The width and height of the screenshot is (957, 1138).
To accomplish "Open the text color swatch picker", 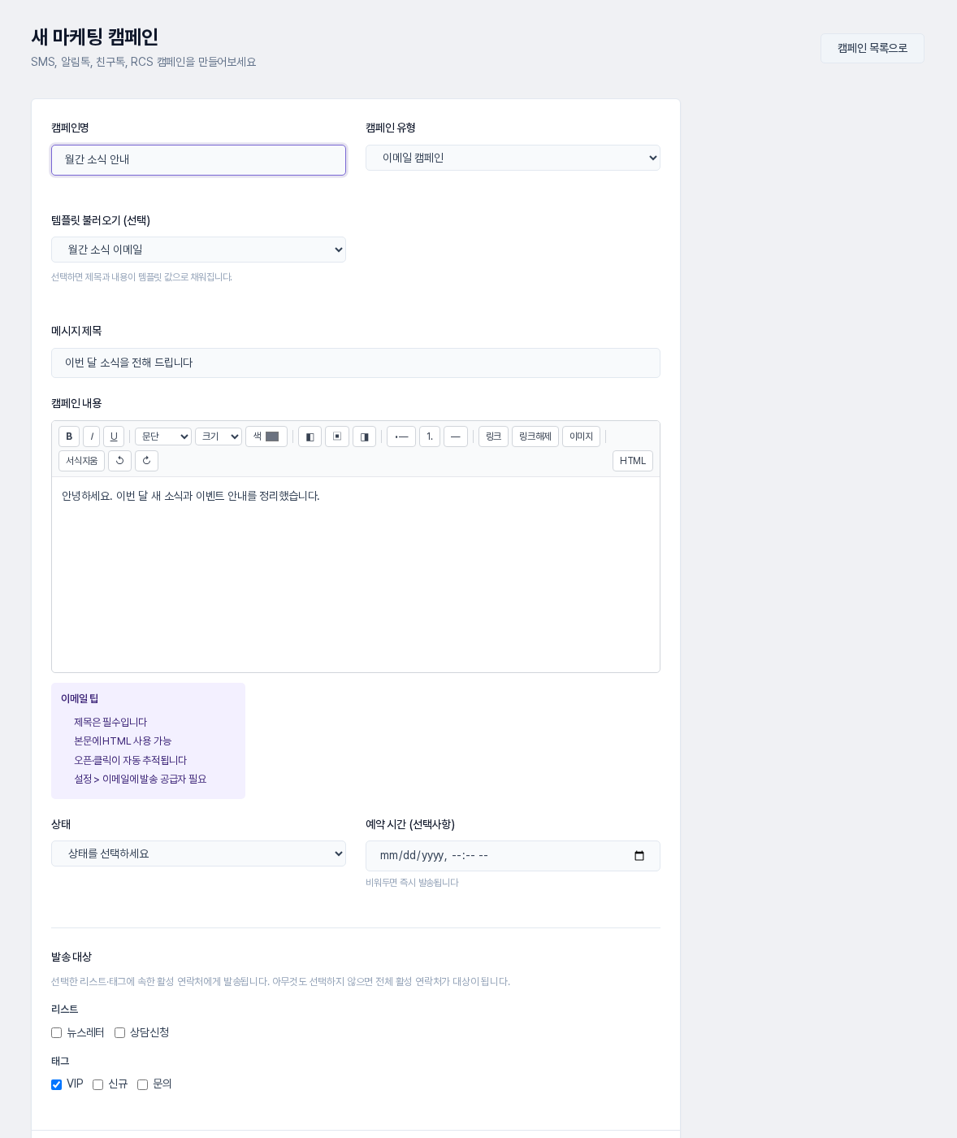I will tap(272, 437).
